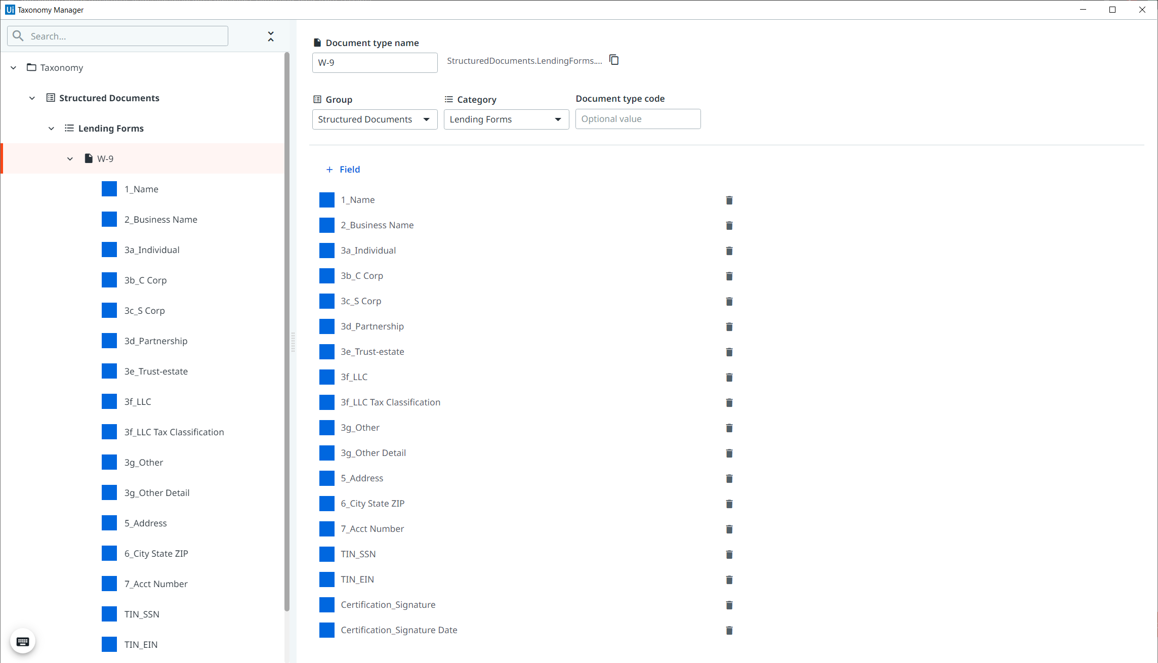
Task: Open the 7_Acct Number field in list
Action: (x=372, y=529)
